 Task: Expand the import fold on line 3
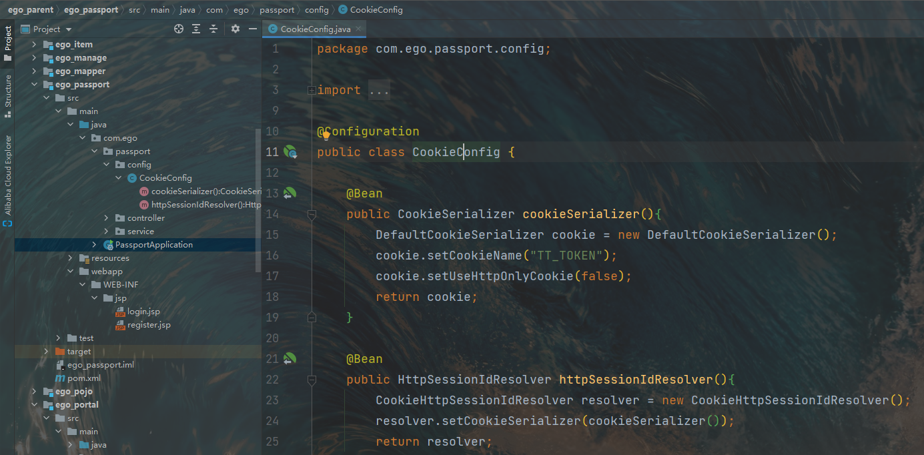coord(312,90)
